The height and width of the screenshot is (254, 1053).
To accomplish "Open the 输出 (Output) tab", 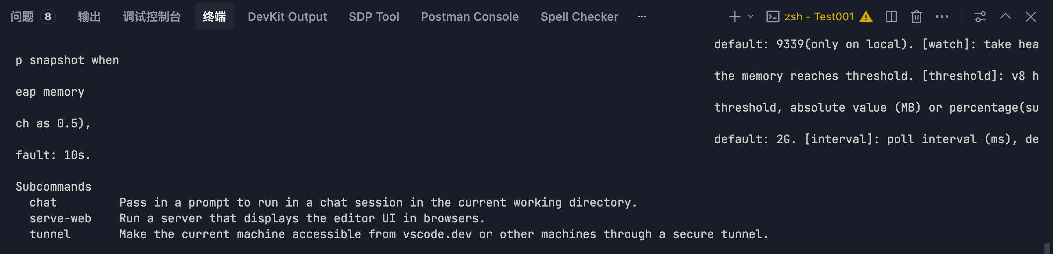I will click(89, 17).
